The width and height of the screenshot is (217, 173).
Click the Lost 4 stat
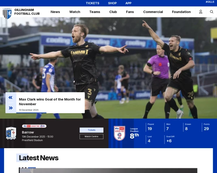pyautogui.click(x=149, y=139)
